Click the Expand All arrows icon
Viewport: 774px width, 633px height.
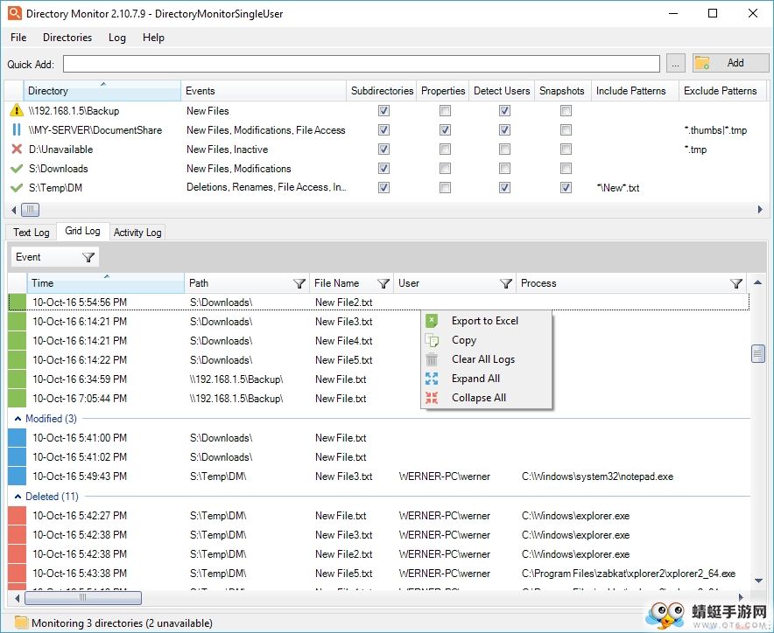click(432, 379)
